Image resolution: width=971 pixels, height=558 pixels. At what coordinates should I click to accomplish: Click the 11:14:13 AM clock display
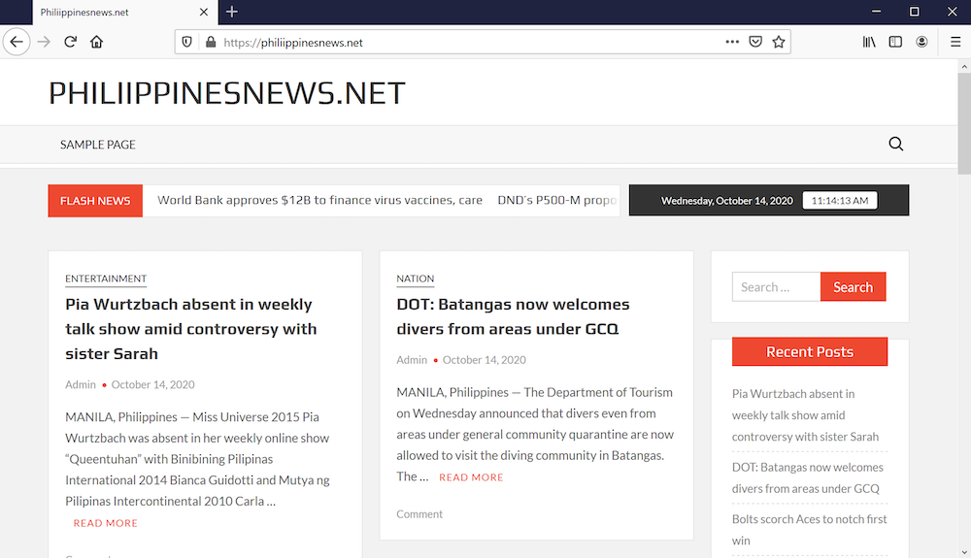pos(840,201)
